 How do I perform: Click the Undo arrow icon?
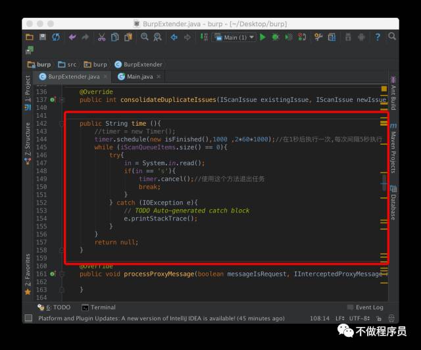tap(72, 37)
